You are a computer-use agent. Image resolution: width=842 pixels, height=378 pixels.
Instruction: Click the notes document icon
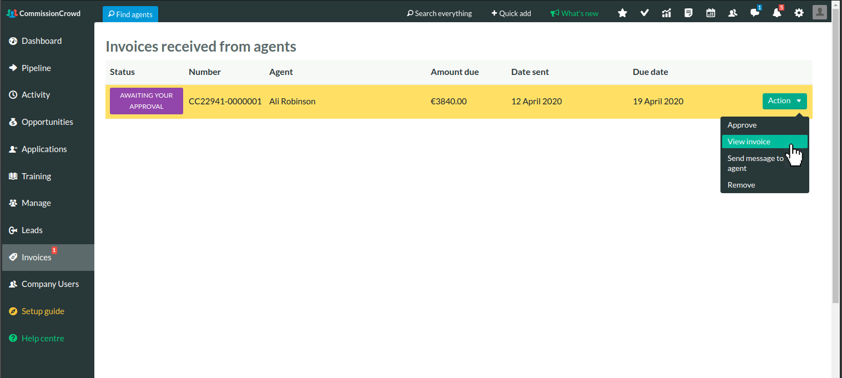pyautogui.click(x=689, y=13)
